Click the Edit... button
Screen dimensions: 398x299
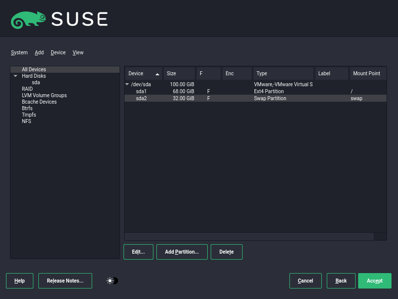[138, 252]
